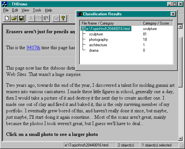
Task: Save using the floppy disk icon
Action: pyautogui.click(x=21, y=18)
